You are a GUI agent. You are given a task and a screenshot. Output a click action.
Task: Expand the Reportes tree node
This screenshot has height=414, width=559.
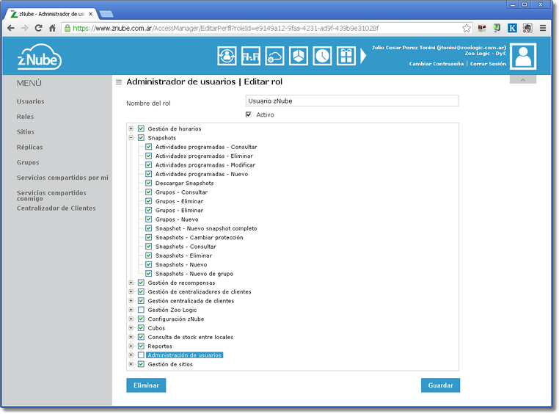coord(131,346)
